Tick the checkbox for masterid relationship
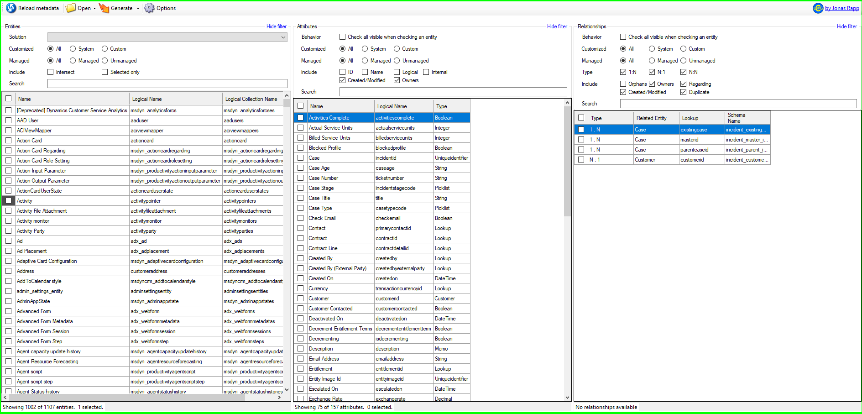Viewport: 862px width, 414px height. pos(581,140)
